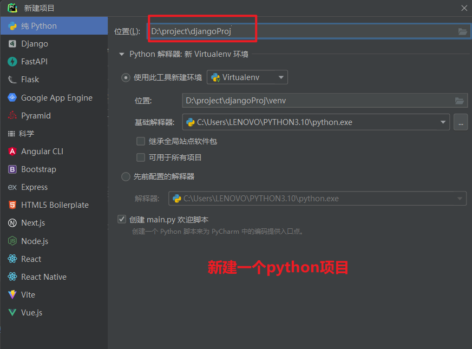
Task: Click the 科学 project type icon
Action: [11, 134]
